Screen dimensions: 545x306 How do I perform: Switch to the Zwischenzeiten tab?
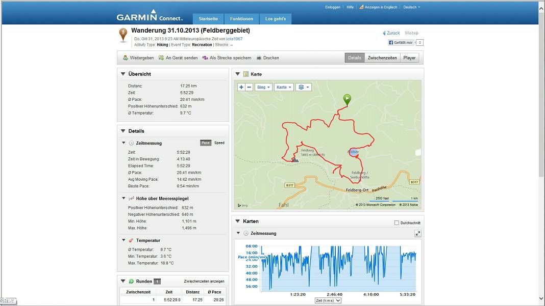pyautogui.click(x=382, y=58)
